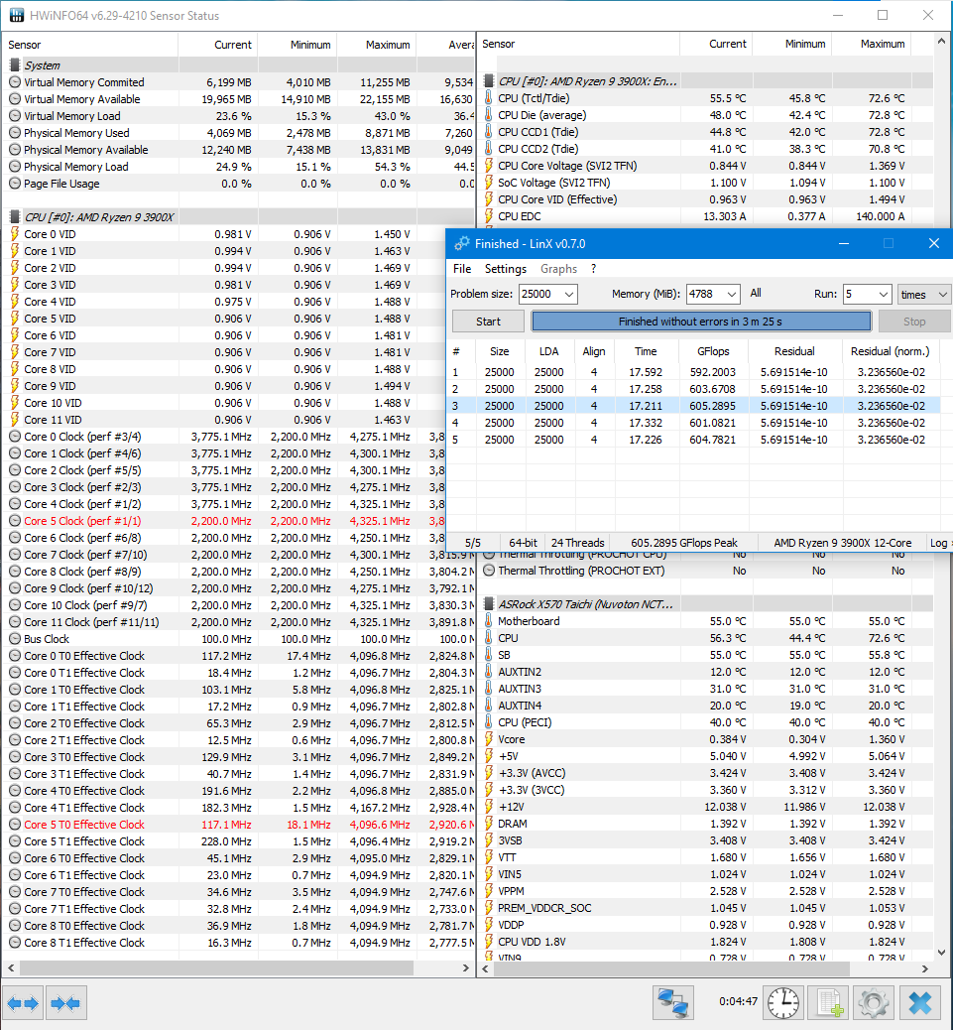953x1030 pixels.
Task: Select the Core 11 Clock (perf #11/11) row
Action: 240,622
